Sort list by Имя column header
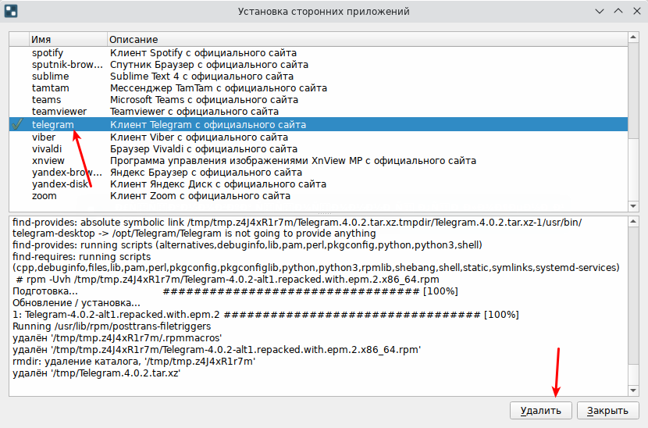648x428 pixels. pos(68,39)
